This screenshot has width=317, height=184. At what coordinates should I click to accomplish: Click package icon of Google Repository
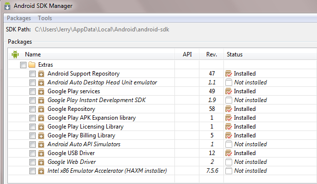[41, 109]
